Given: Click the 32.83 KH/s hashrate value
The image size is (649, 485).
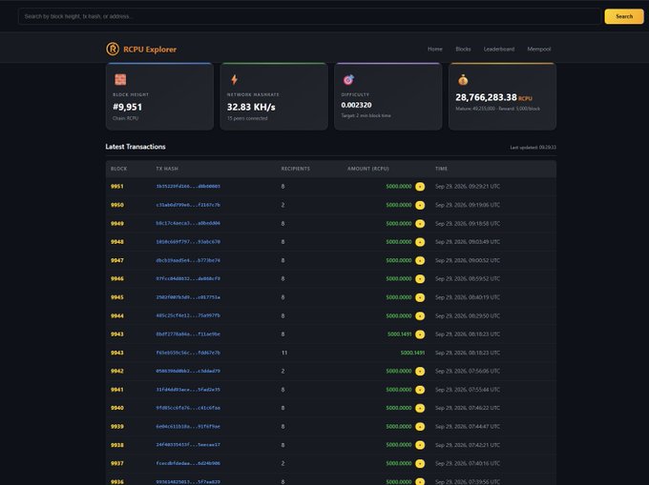Looking at the screenshot, I should (x=251, y=107).
